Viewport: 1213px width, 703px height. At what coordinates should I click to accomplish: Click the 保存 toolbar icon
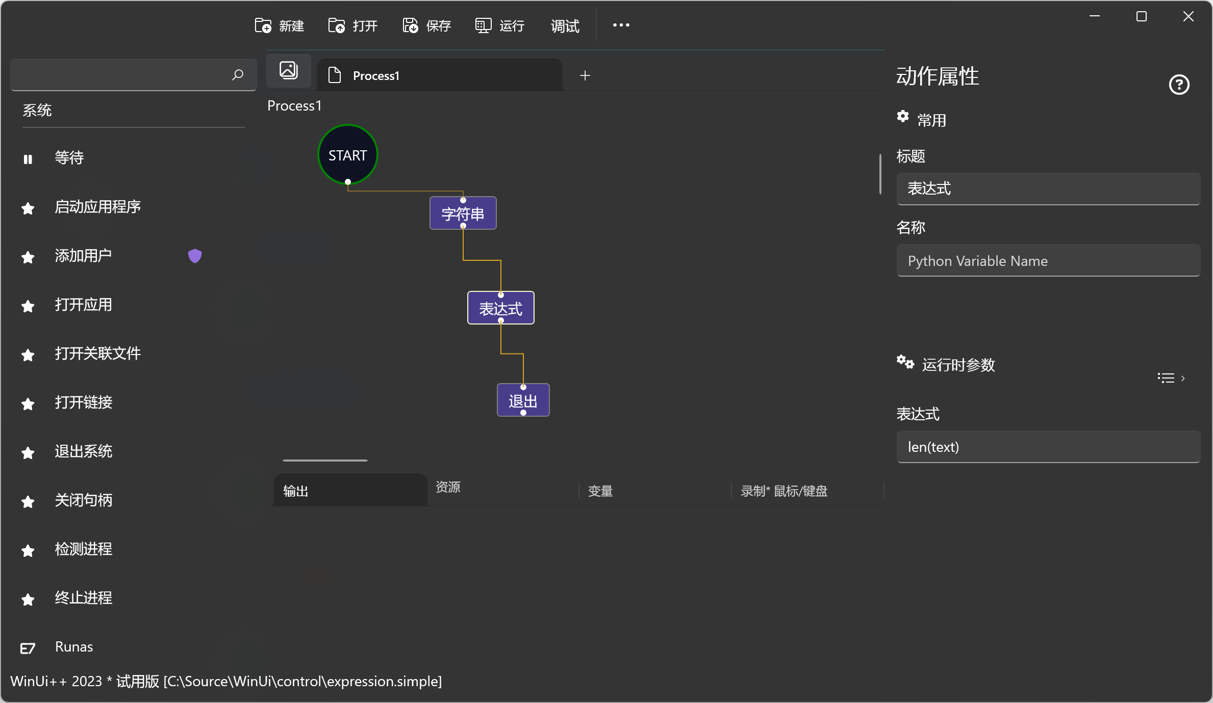pos(410,25)
